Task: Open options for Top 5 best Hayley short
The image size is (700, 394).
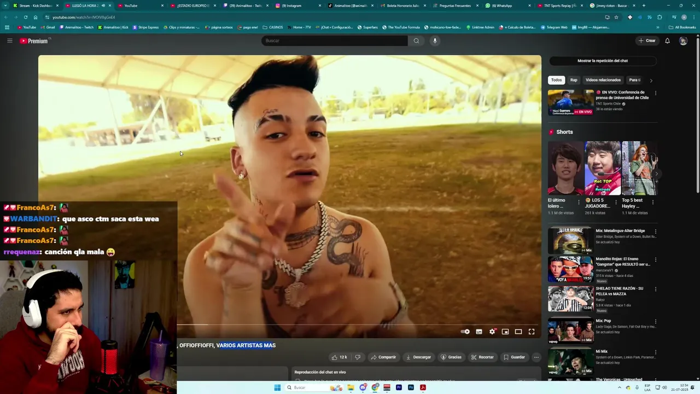Action: coord(652,202)
